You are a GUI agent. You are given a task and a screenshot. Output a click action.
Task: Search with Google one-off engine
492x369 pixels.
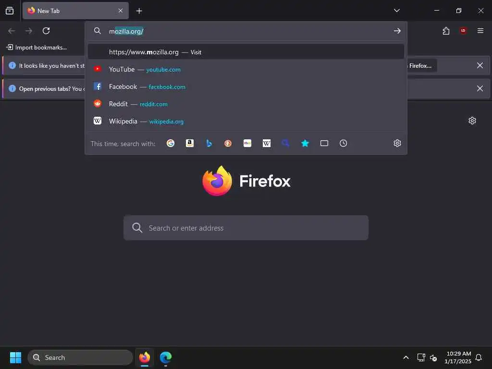click(x=171, y=143)
